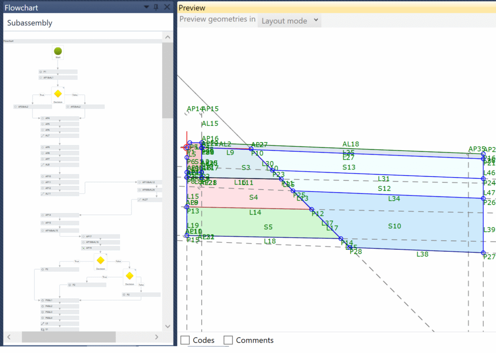Select the S1 shape node

(x=59, y=329)
